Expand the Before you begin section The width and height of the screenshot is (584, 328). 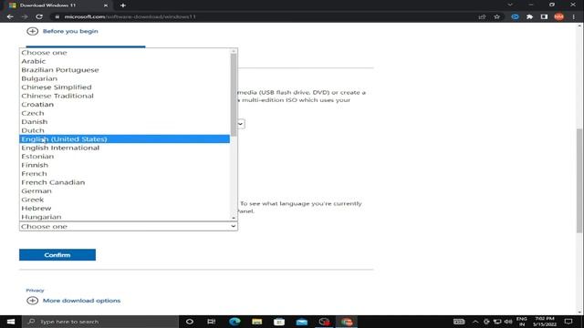(62, 31)
